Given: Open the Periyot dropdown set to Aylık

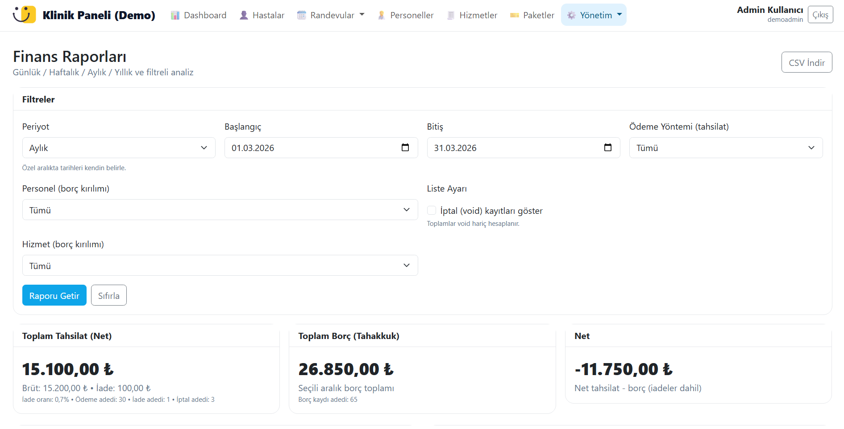Looking at the screenshot, I should click(119, 148).
